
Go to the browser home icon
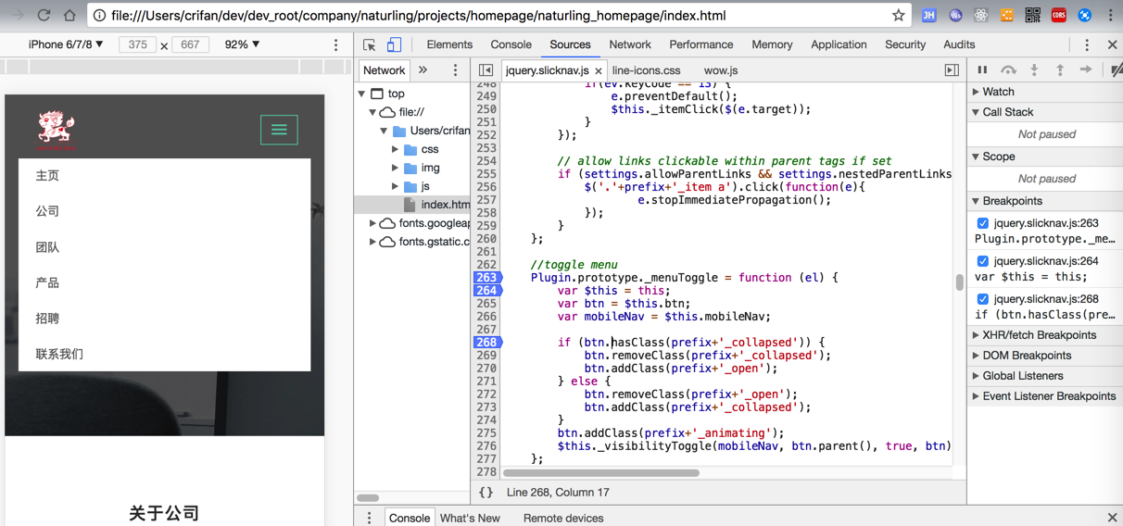[69, 15]
